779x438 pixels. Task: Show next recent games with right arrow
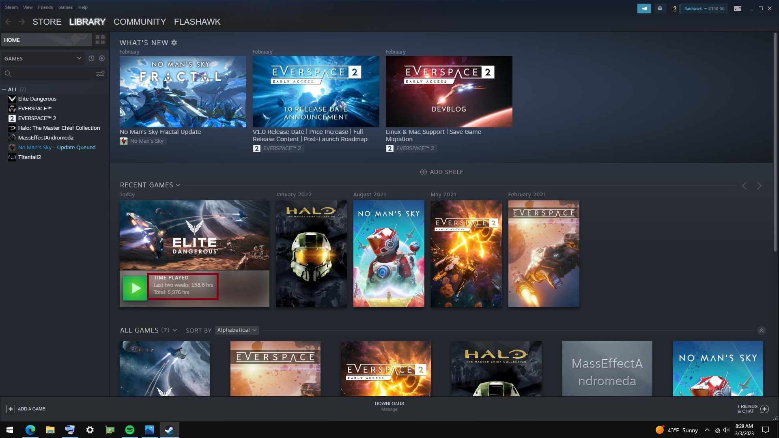759,186
